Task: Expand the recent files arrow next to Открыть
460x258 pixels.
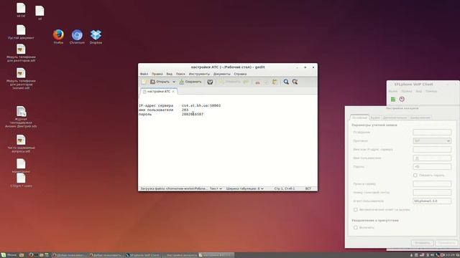Action: click(x=174, y=82)
